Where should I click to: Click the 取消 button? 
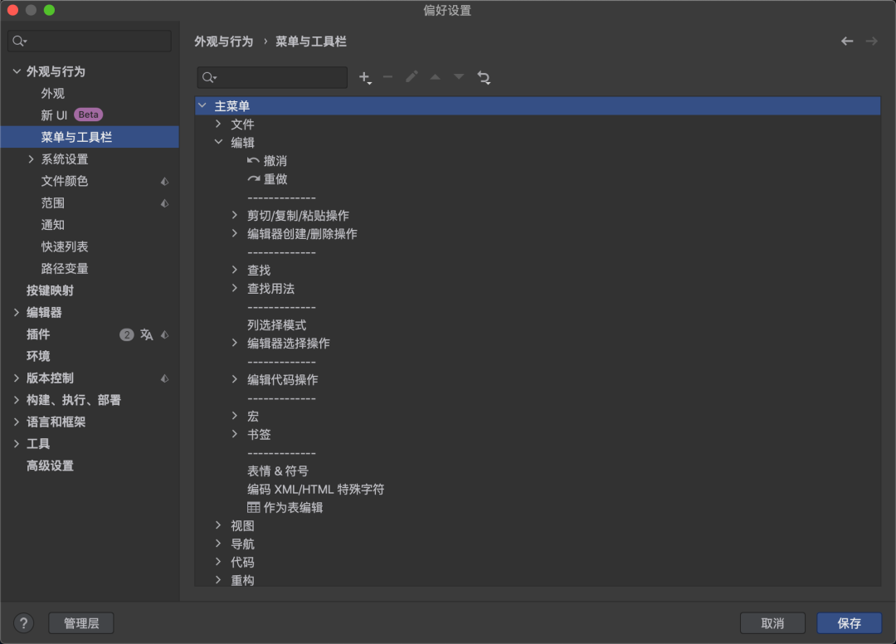click(772, 623)
